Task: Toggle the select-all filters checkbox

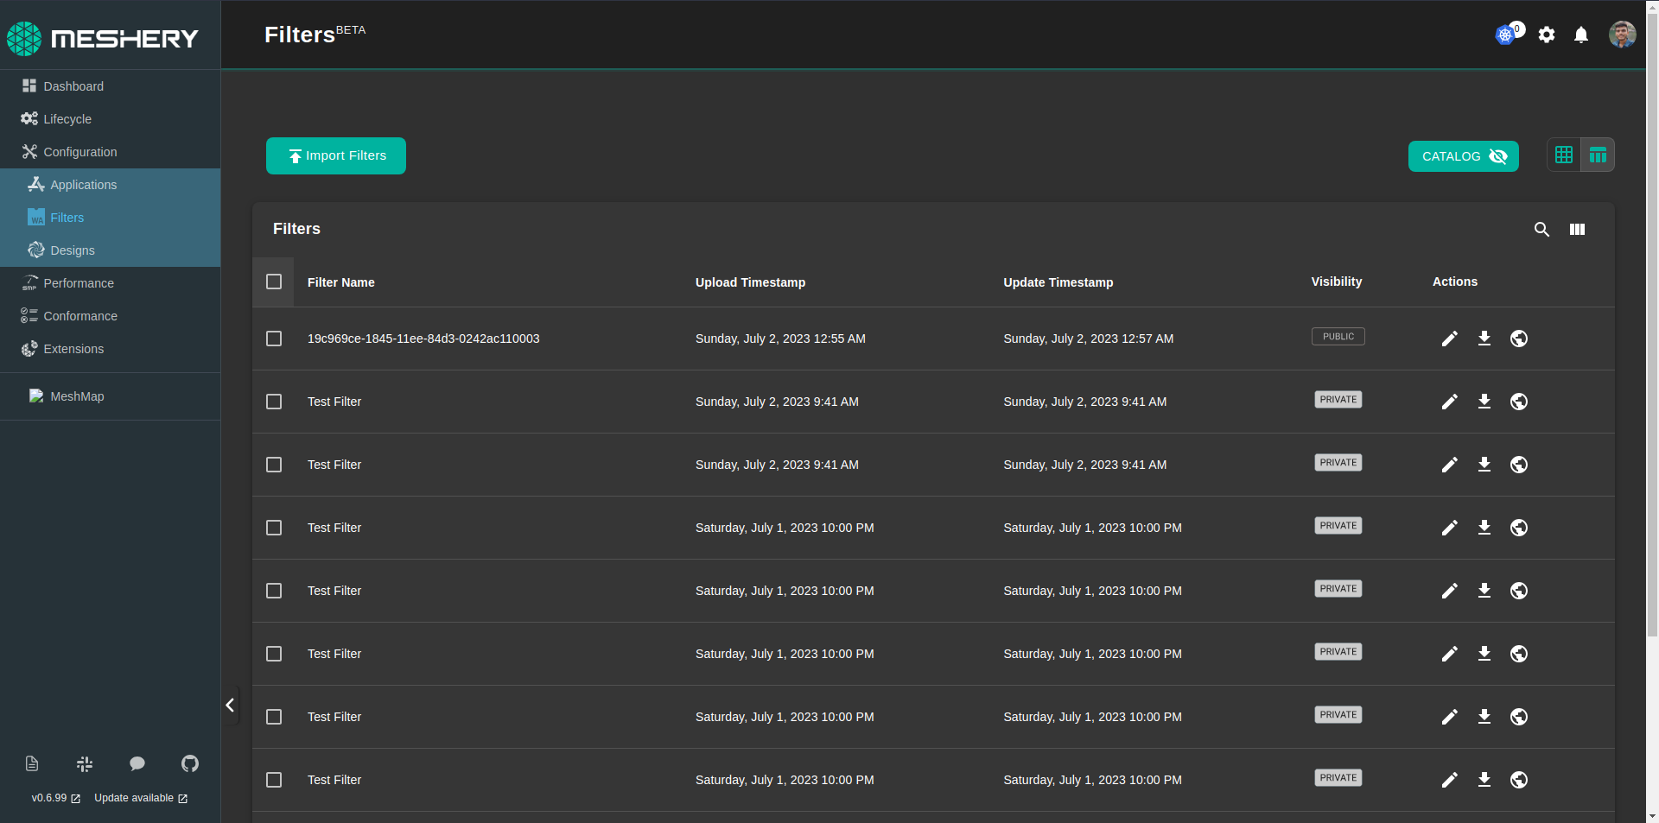Action: pyautogui.click(x=274, y=282)
